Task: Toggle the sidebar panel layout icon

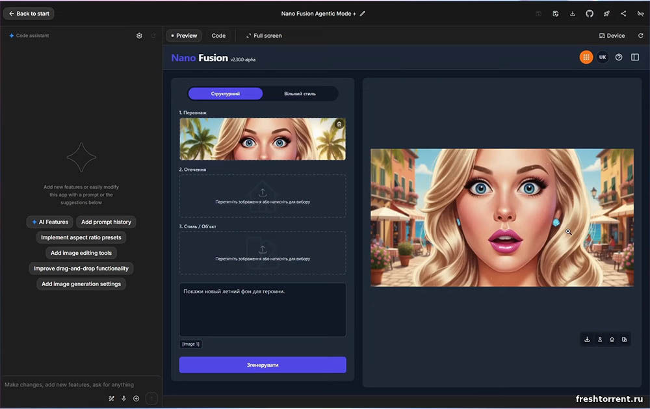Action: coord(635,57)
